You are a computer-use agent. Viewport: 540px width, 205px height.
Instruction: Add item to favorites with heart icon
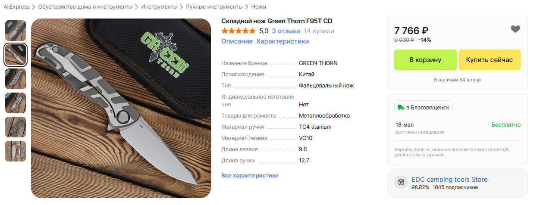pos(515,29)
